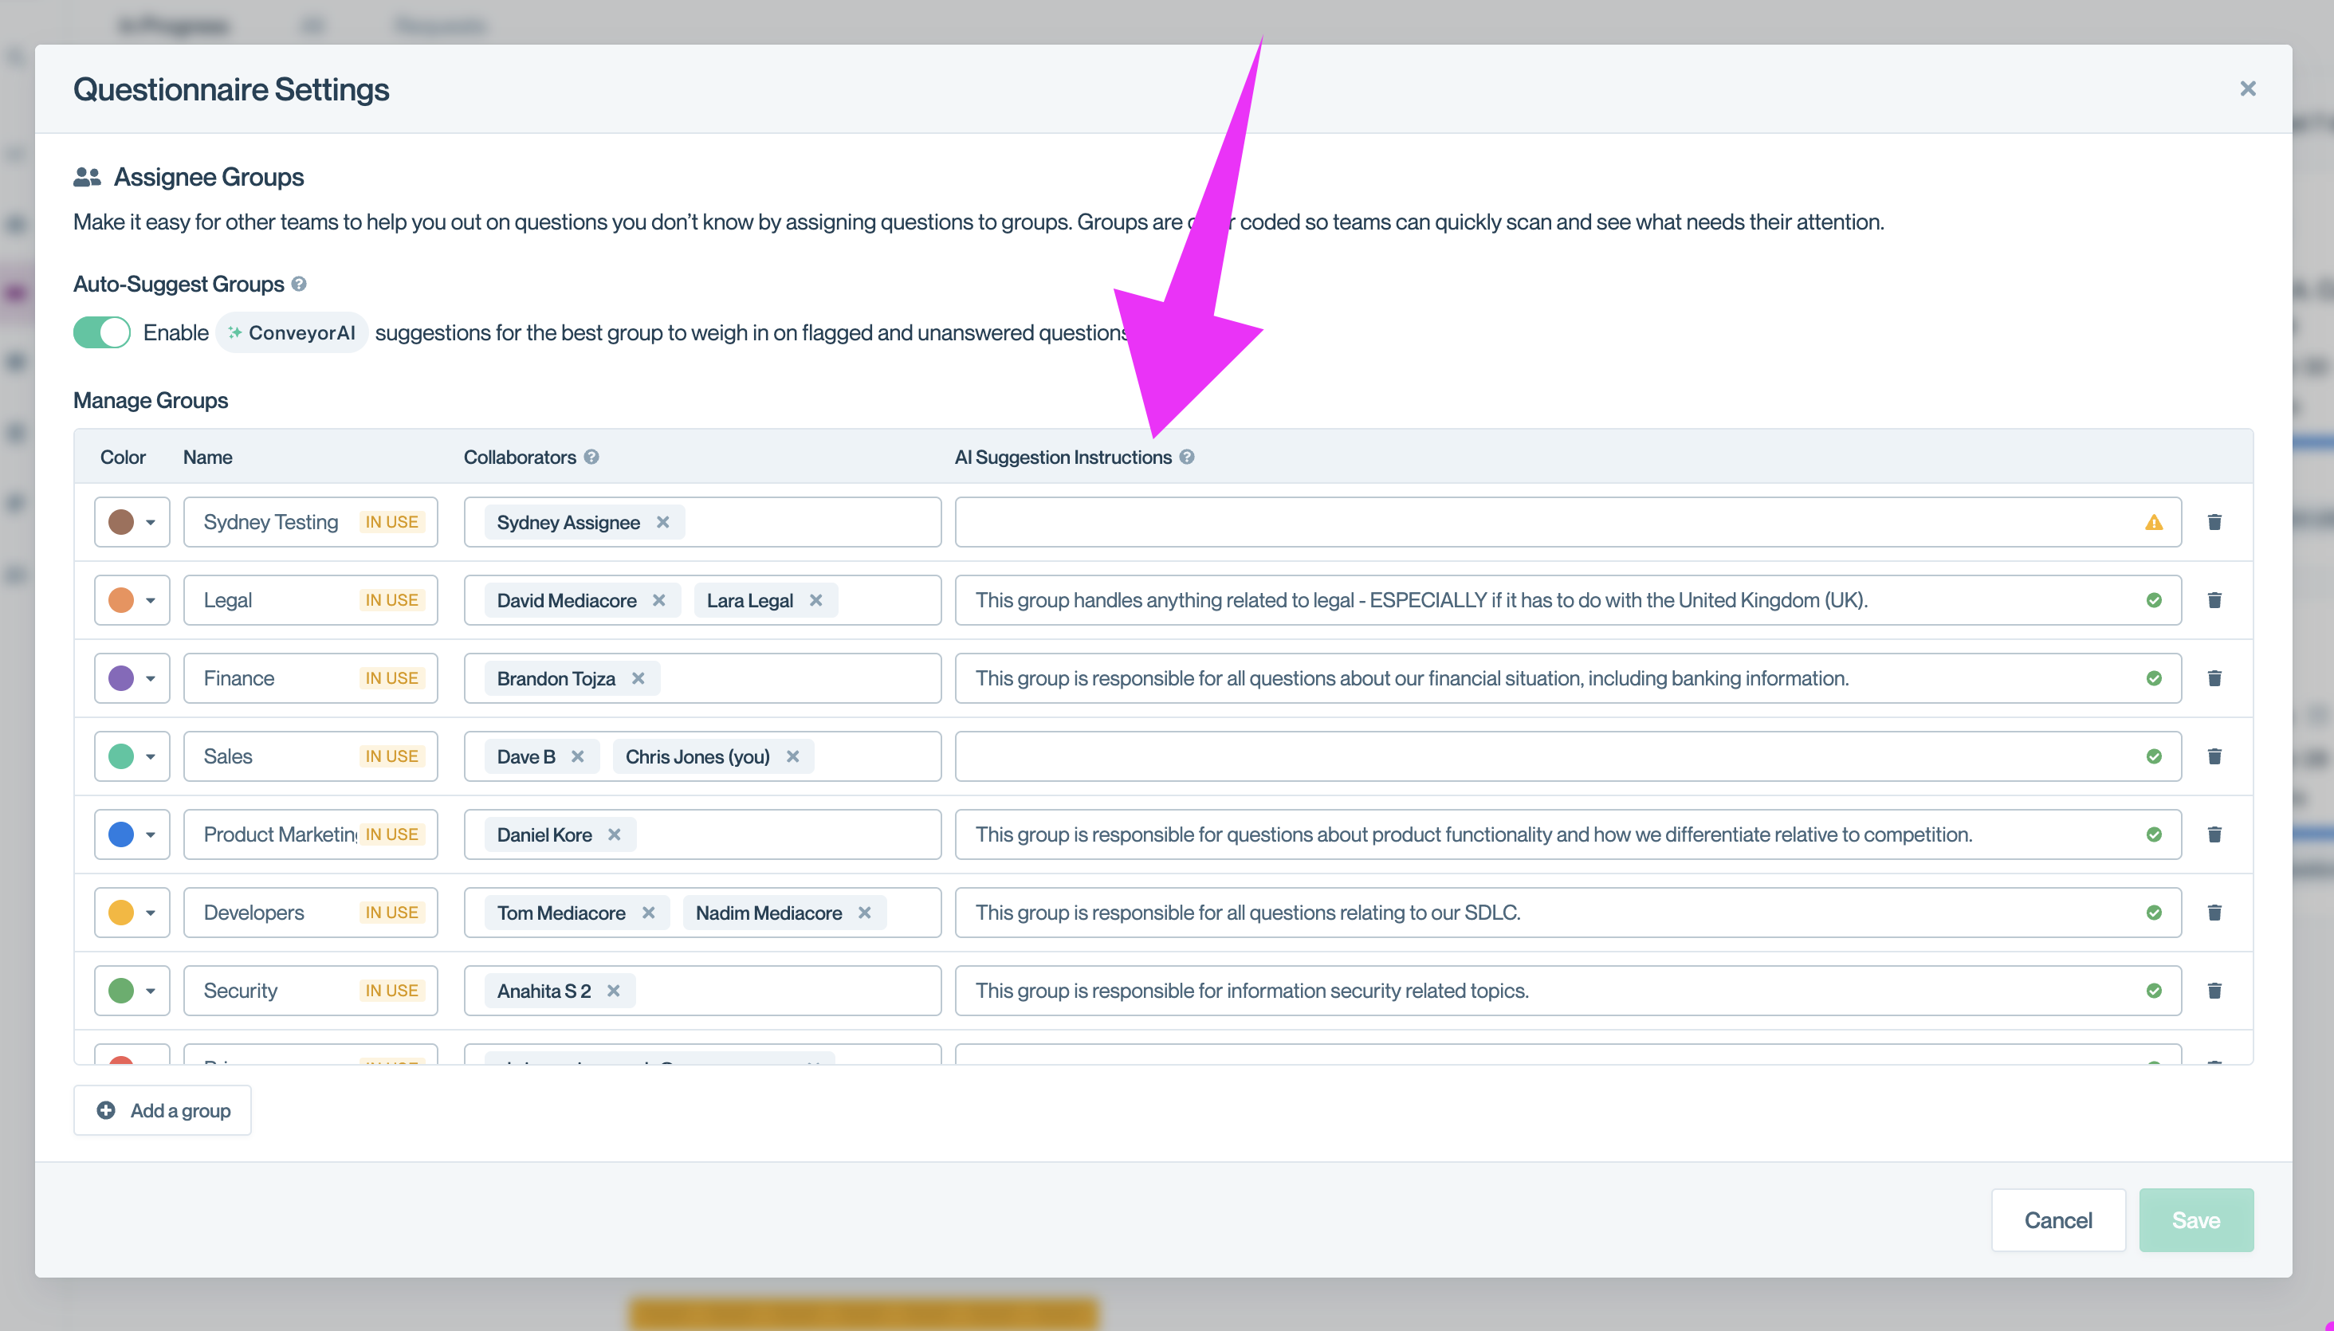Click warning icon in Sydney Testing row
Image resolution: width=2334 pixels, height=1331 pixels.
click(x=2153, y=523)
